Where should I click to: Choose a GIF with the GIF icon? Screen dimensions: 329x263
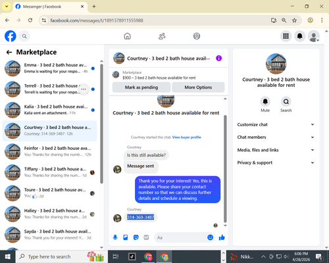[146, 237]
